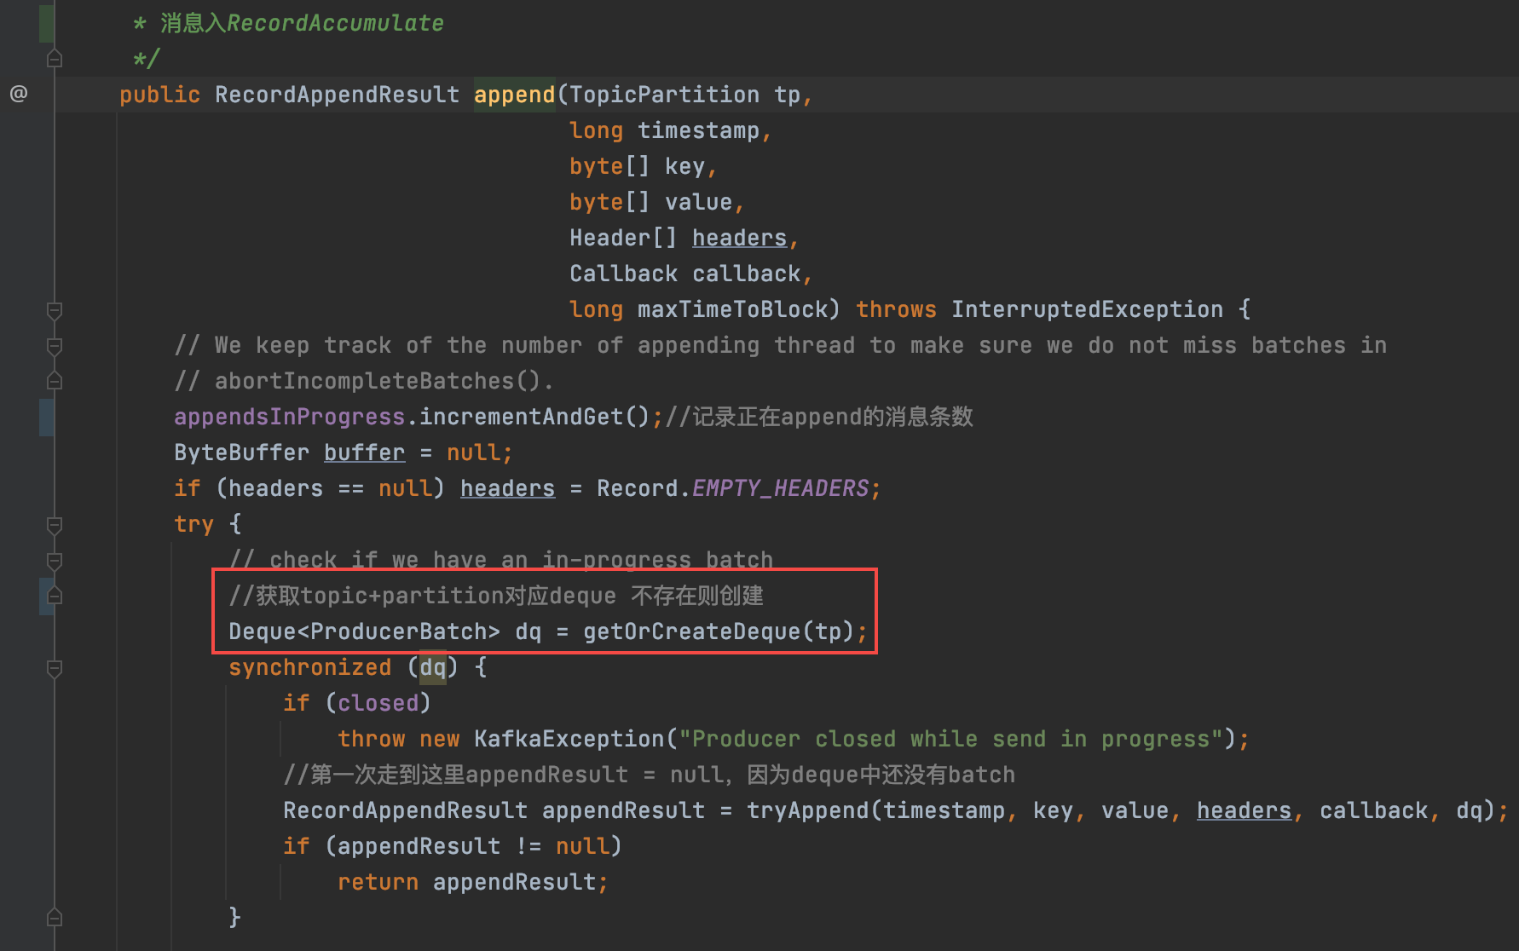Collapse fold marker at topic+partition comment line

coord(55,596)
